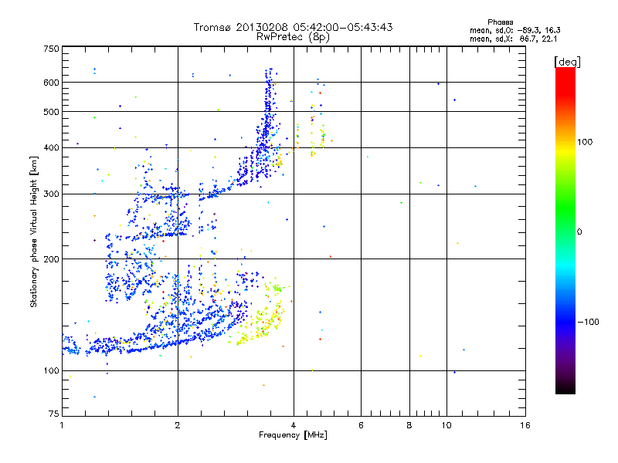Select the 'RwPretec (8p)' subtitle
Viewport: 618px width, 463px height.
[293, 37]
